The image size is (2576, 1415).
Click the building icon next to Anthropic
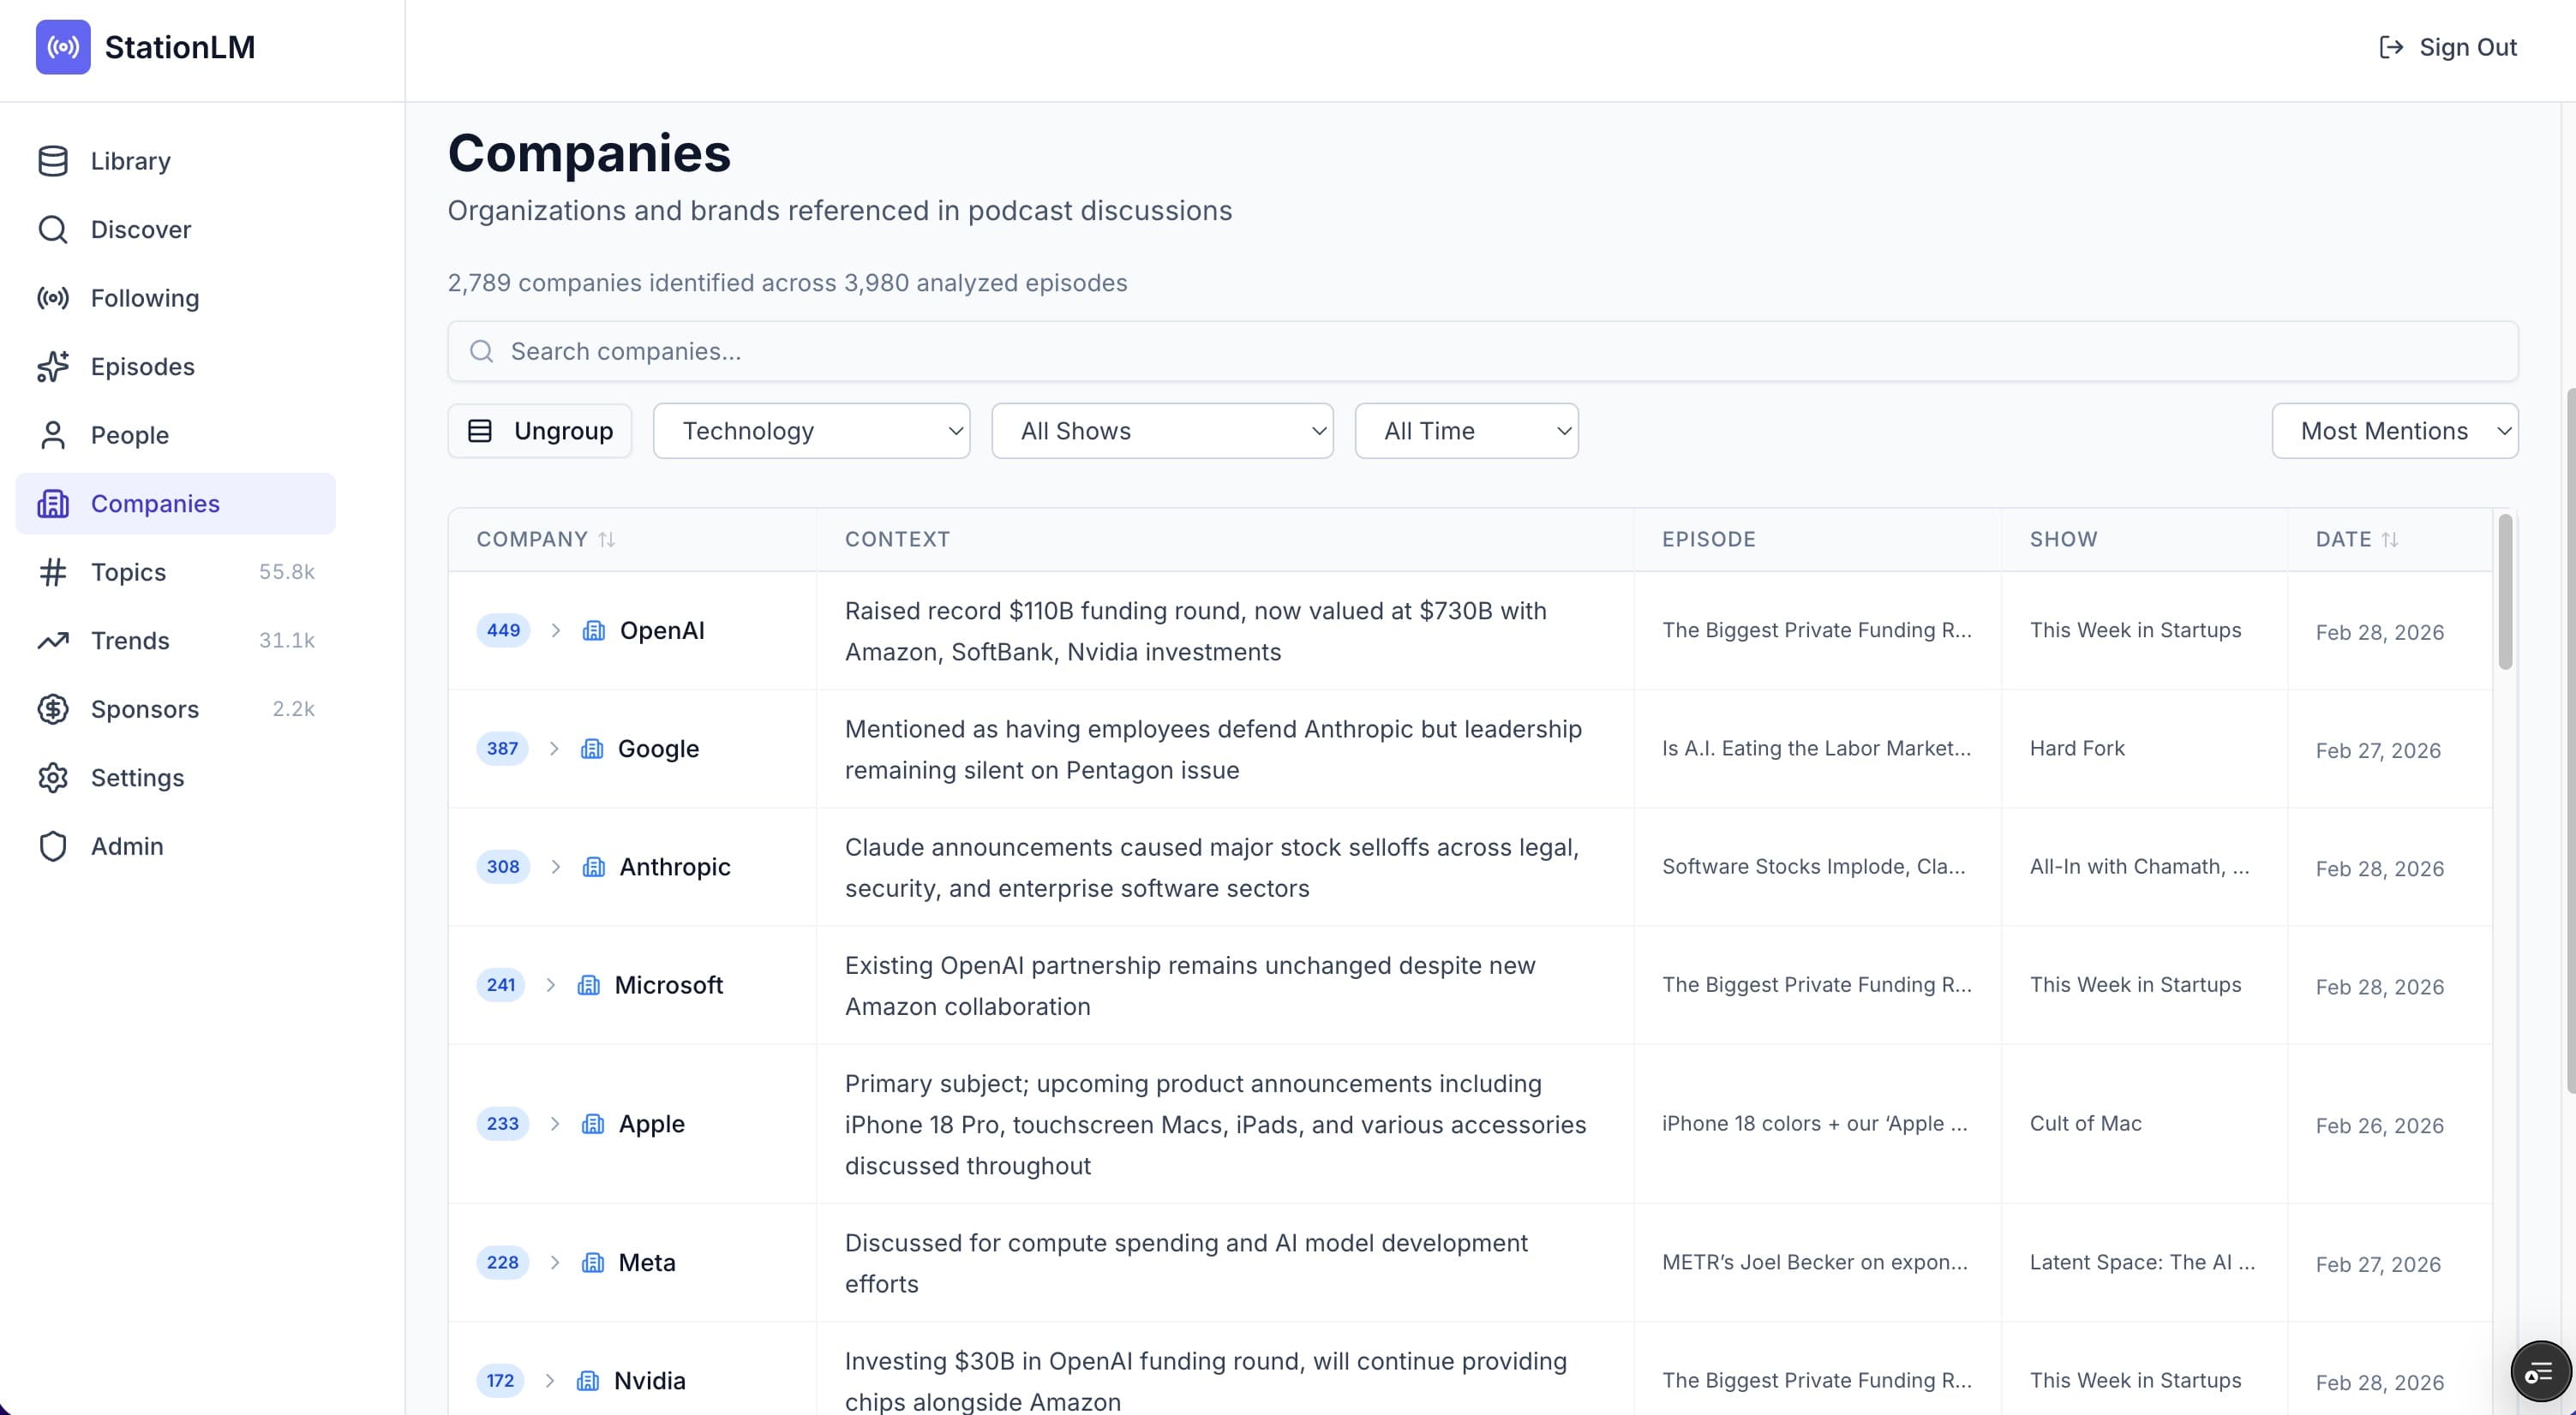[x=594, y=867]
